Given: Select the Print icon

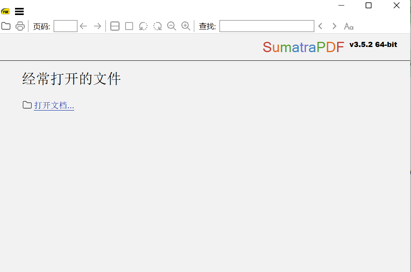Looking at the screenshot, I should coord(20,26).
